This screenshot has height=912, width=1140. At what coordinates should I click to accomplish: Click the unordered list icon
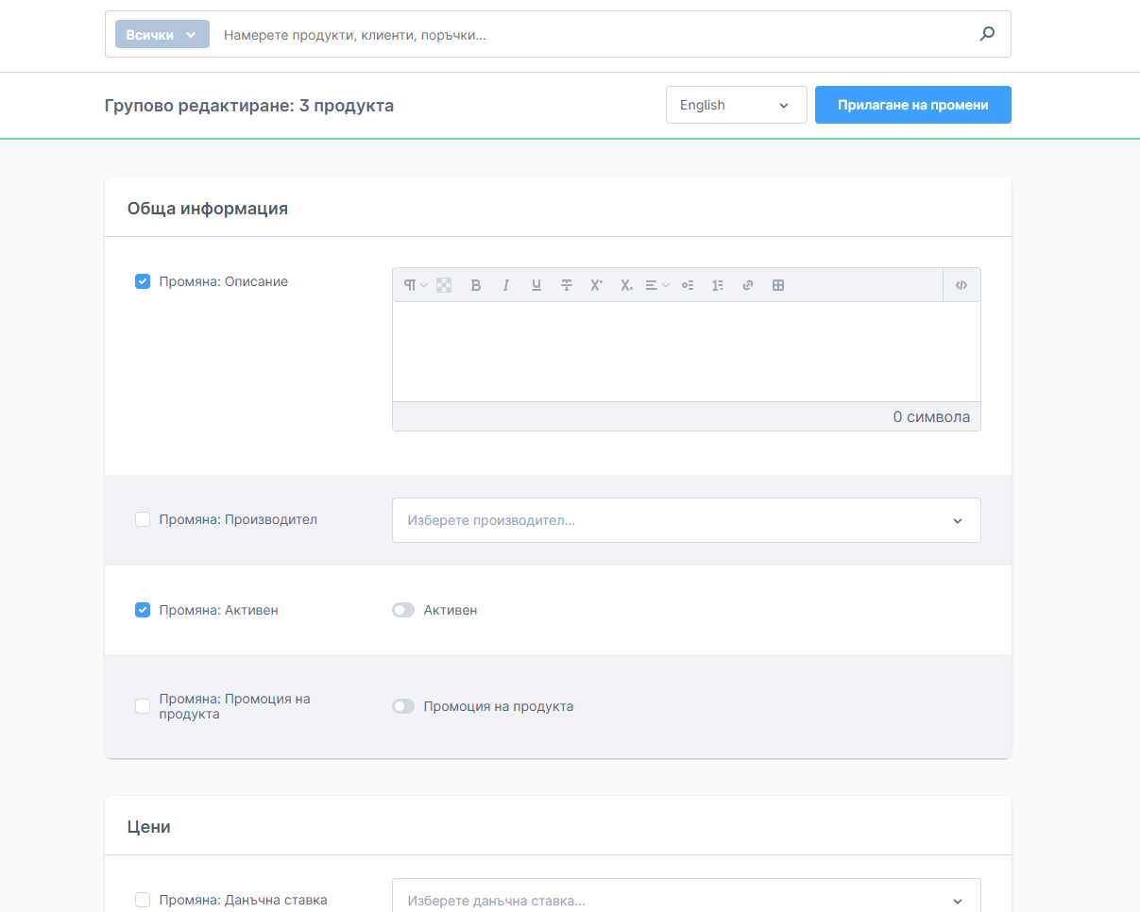point(688,285)
